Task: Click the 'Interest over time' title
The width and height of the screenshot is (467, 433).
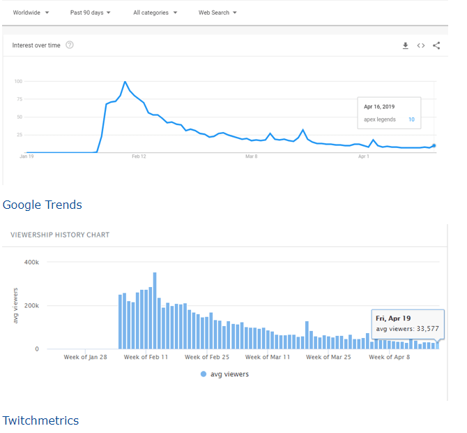Action: [x=36, y=45]
